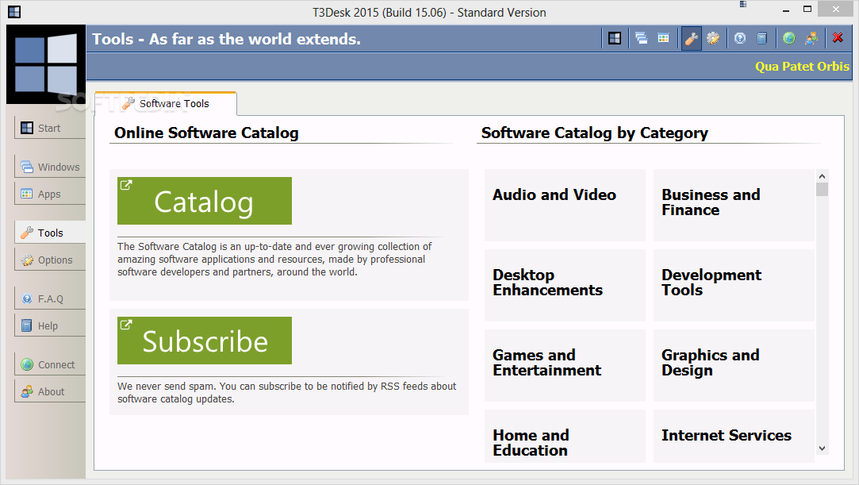Click the green Catalog button
The image size is (859, 485).
pos(205,201)
